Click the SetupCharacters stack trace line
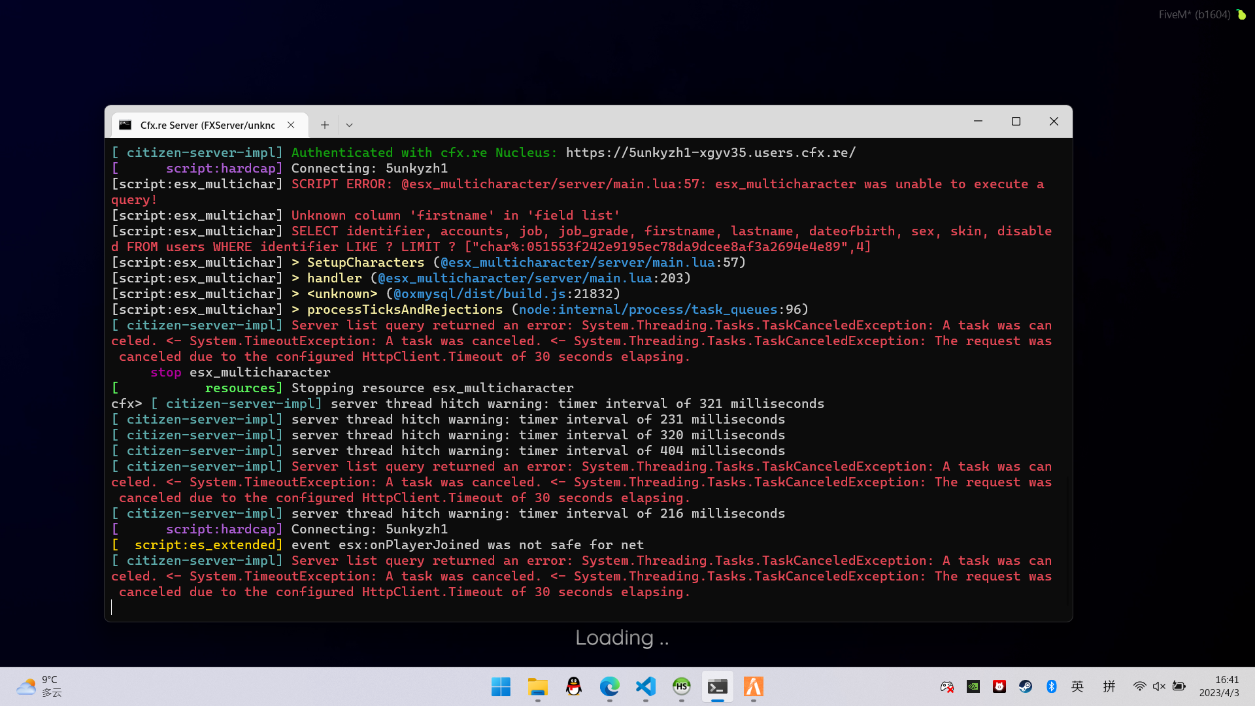Viewport: 1255px width, 706px height. click(429, 262)
